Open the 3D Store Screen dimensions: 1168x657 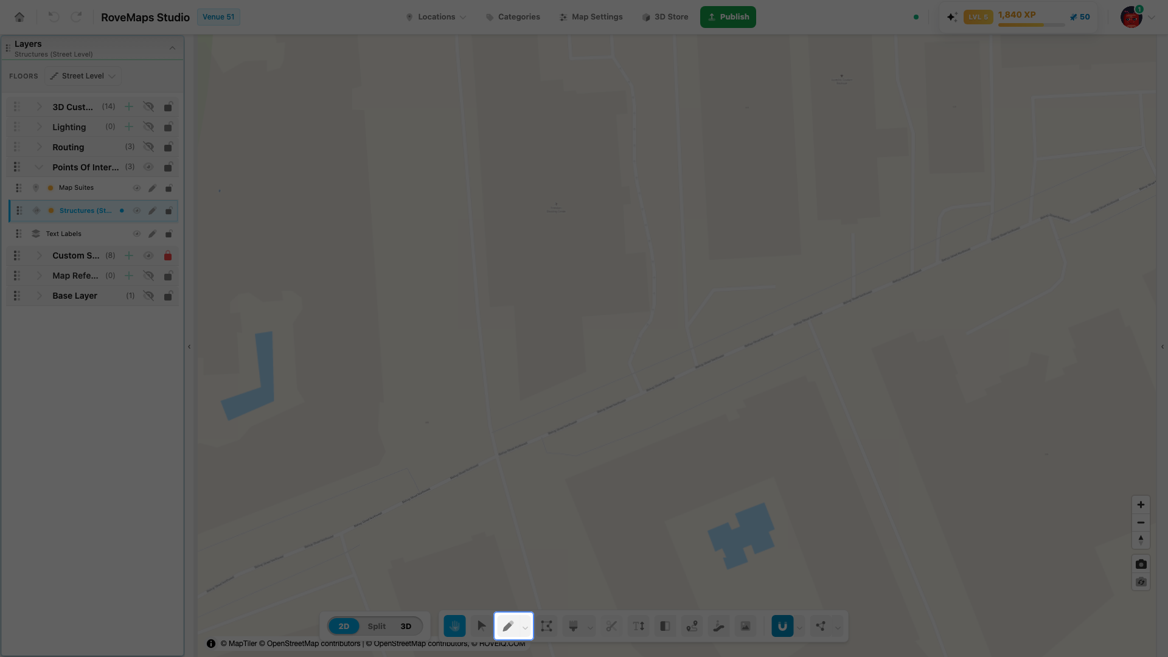click(665, 17)
